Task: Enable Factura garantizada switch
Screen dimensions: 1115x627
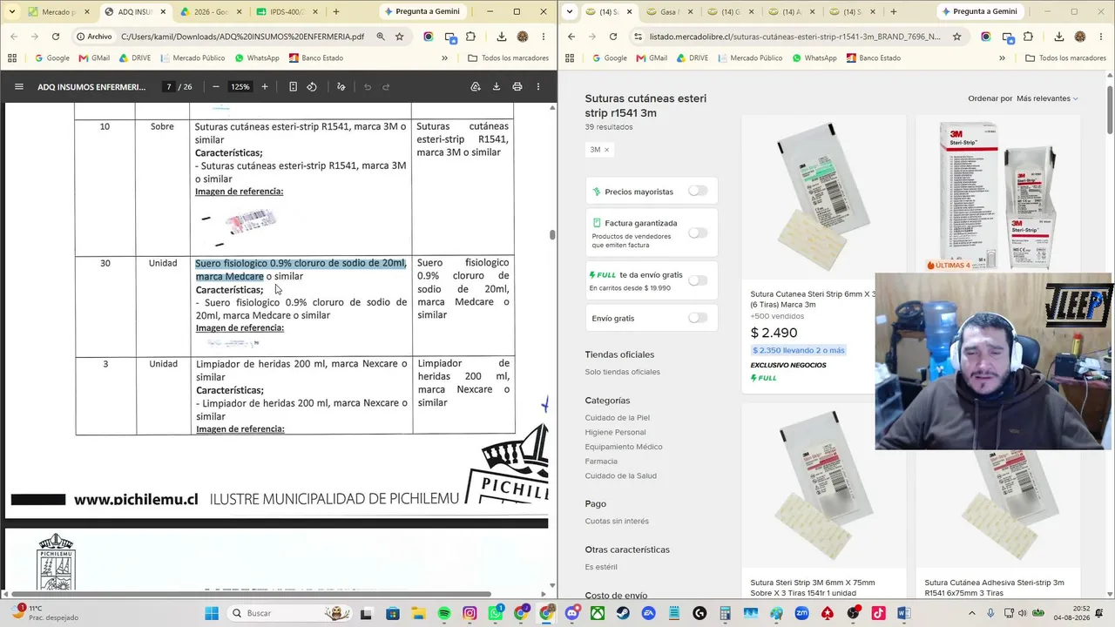Action: 698,233
